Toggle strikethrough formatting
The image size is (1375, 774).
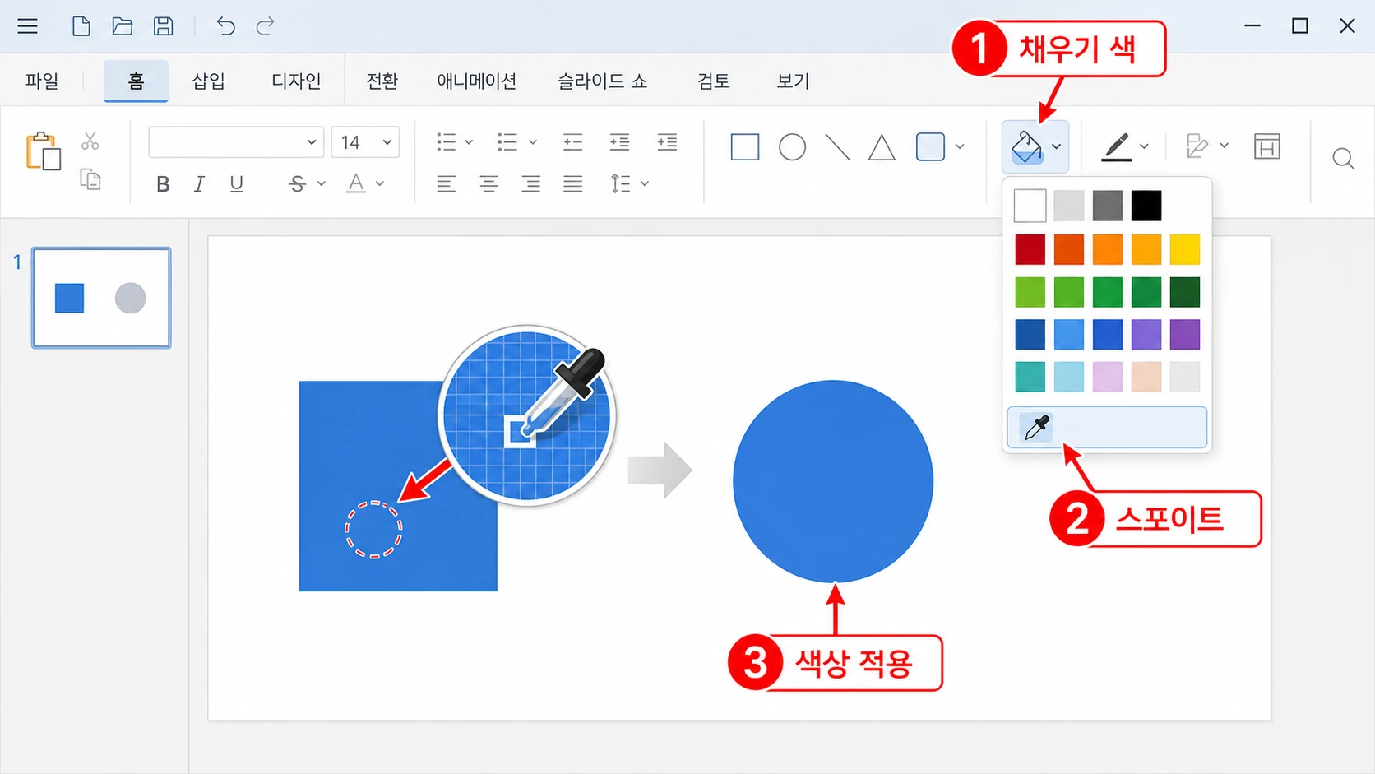pyautogui.click(x=298, y=184)
